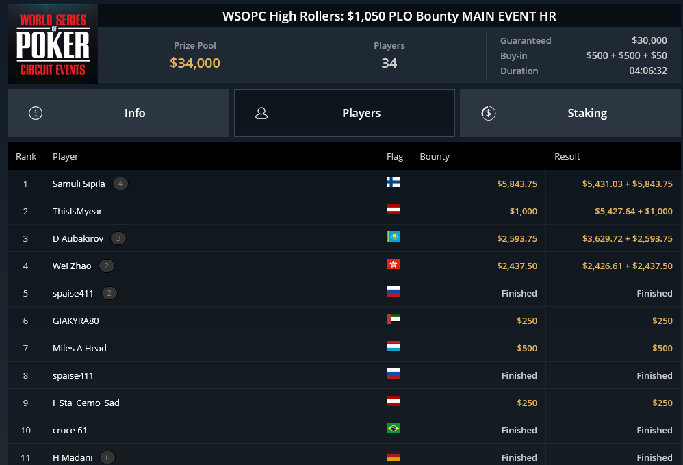Click player name I_Sta_Cemo_Sad
Screen dimensions: 683x465
[x=86, y=403]
